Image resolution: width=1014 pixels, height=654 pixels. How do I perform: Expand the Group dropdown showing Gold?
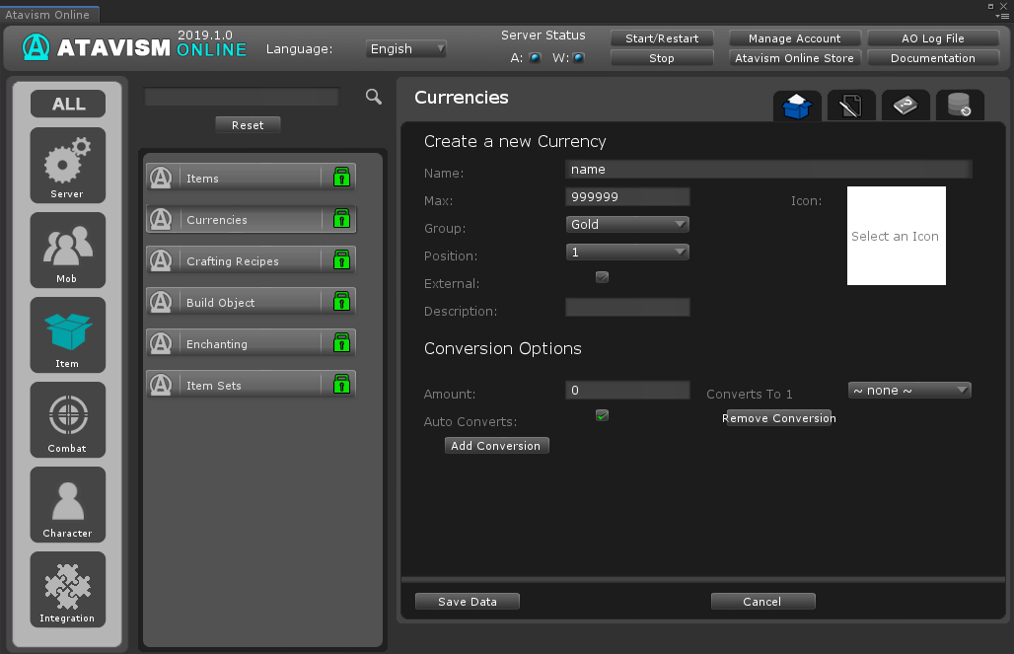(x=627, y=225)
